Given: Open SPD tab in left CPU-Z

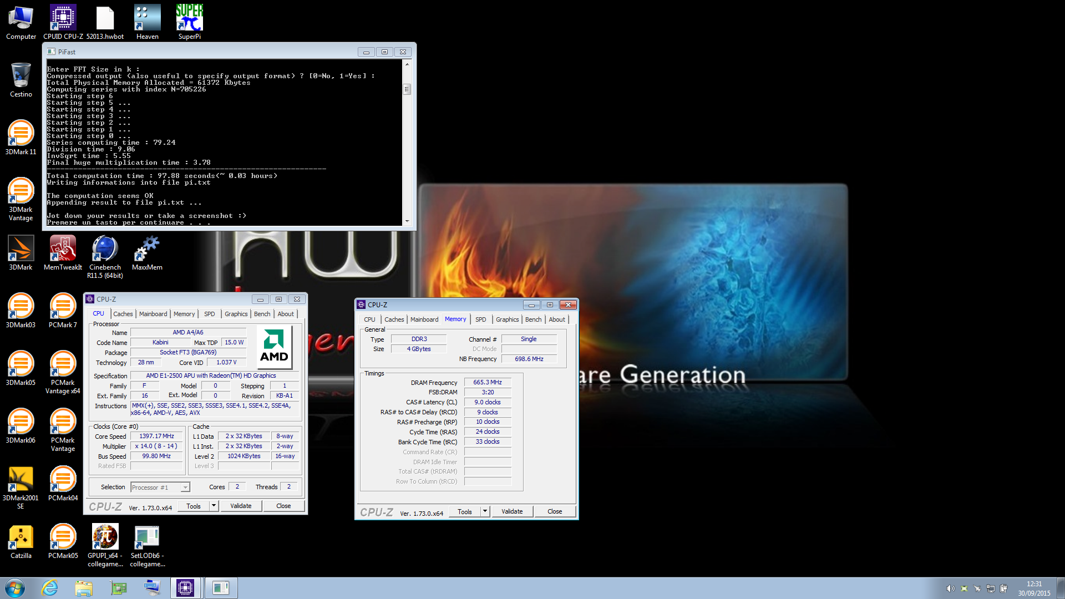Looking at the screenshot, I should [x=209, y=314].
